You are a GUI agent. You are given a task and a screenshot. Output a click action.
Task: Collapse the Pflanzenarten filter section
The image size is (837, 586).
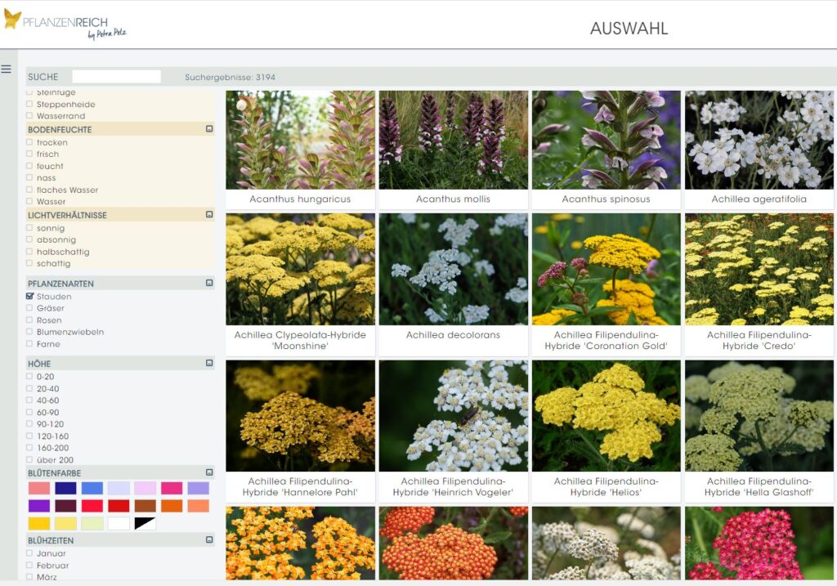click(209, 283)
